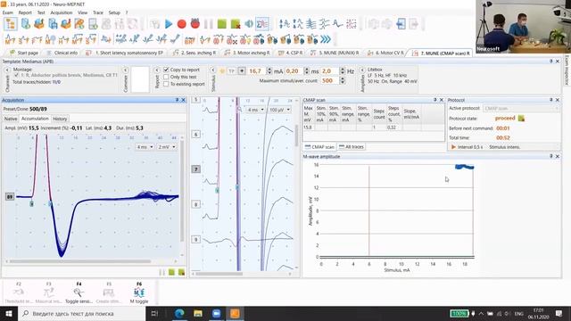
Task: Click the green stop square icon
Action: [x=222, y=24]
